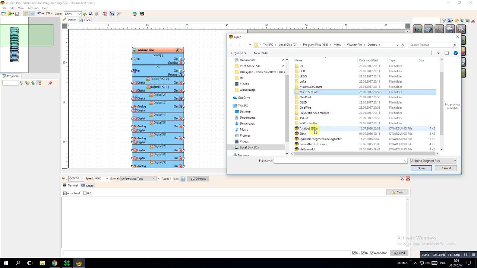Click the faucet component palette icon
The width and height of the screenshot is (477, 268).
(x=450, y=29)
